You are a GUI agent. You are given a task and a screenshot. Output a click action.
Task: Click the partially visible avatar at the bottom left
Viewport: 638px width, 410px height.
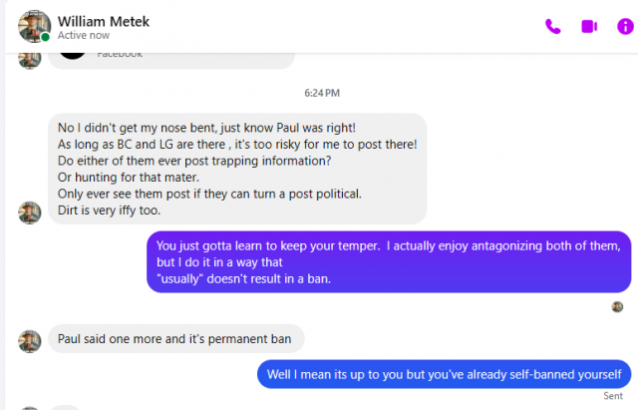point(30,407)
